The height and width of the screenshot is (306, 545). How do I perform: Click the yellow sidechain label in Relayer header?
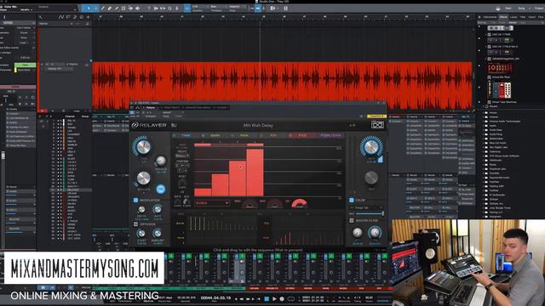376,116
